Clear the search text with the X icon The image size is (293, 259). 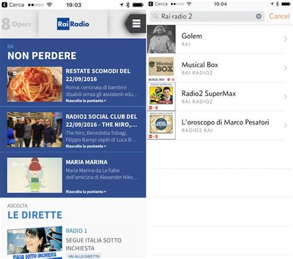coord(258,16)
